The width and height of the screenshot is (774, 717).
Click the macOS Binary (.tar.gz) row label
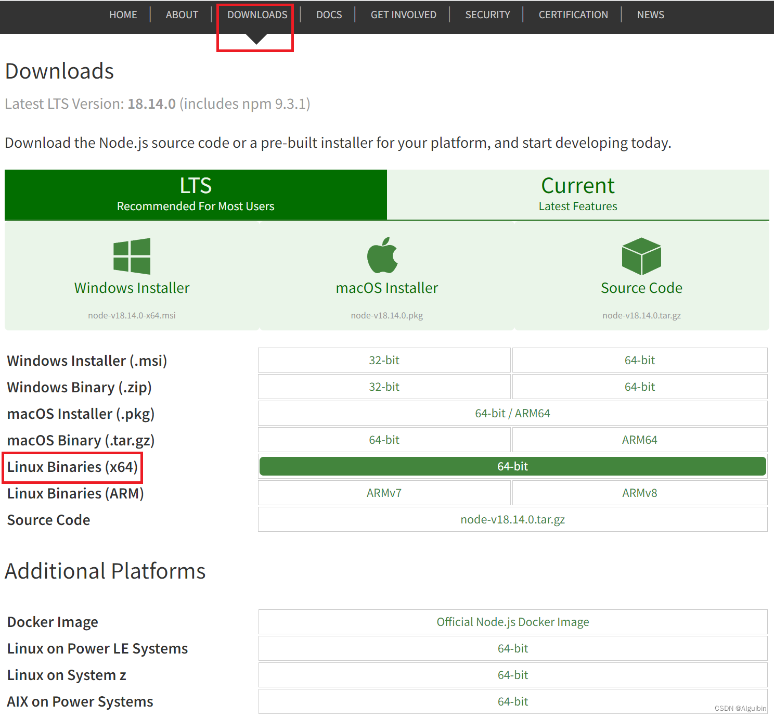(x=81, y=440)
